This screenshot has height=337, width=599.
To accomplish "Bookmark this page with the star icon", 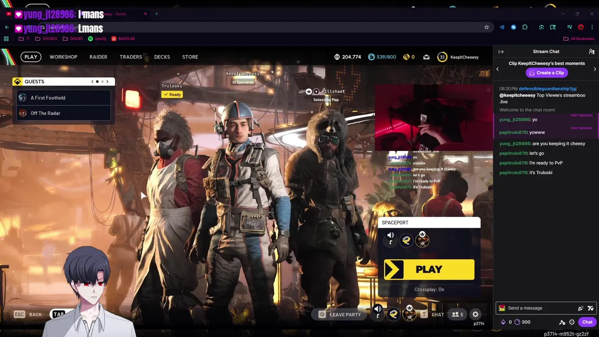I will coord(487,27).
